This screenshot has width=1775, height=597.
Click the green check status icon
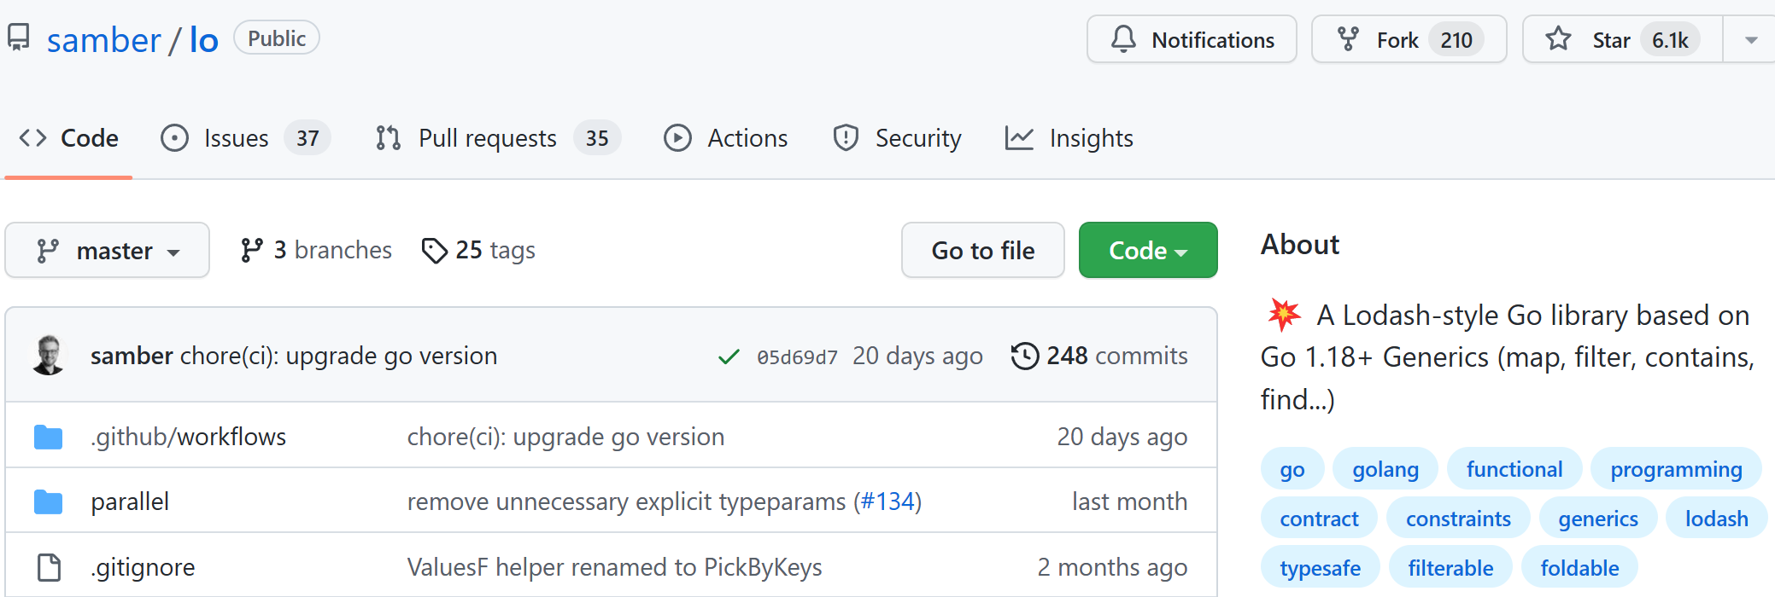click(x=729, y=356)
